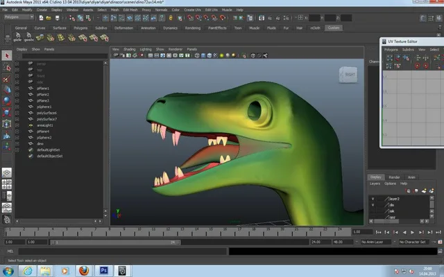Choose the Paint Selection tool
Viewport: 444px width, 277px height.
tap(6, 78)
